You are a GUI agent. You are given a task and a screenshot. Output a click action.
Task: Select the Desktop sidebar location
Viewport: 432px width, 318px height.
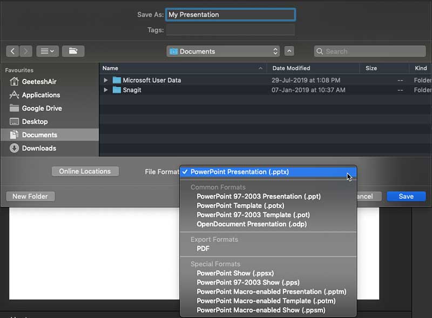pyautogui.click(x=35, y=121)
